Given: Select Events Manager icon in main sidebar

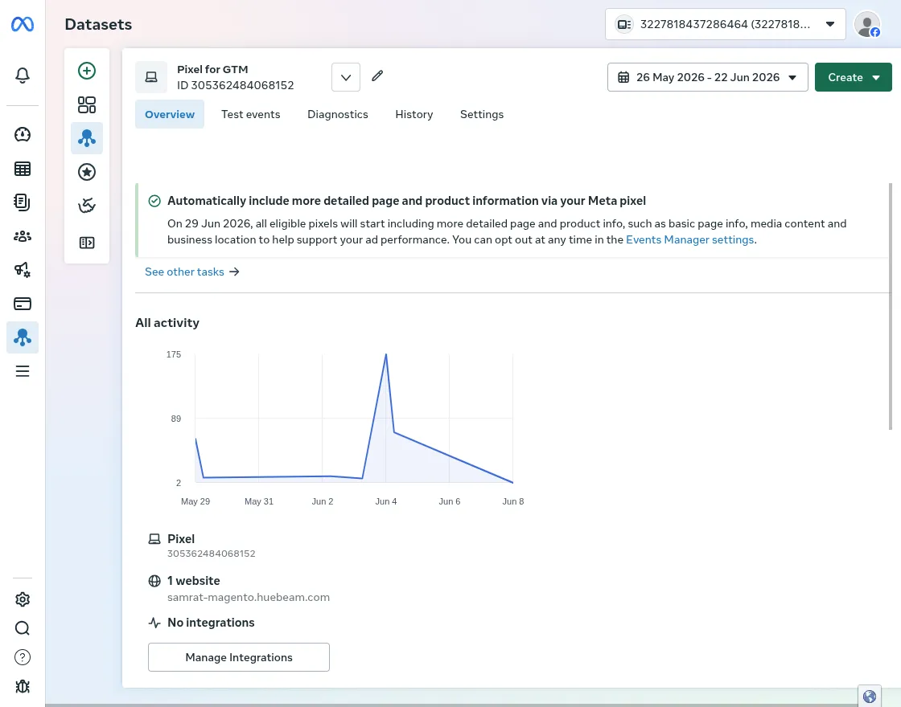Looking at the screenshot, I should [23, 337].
